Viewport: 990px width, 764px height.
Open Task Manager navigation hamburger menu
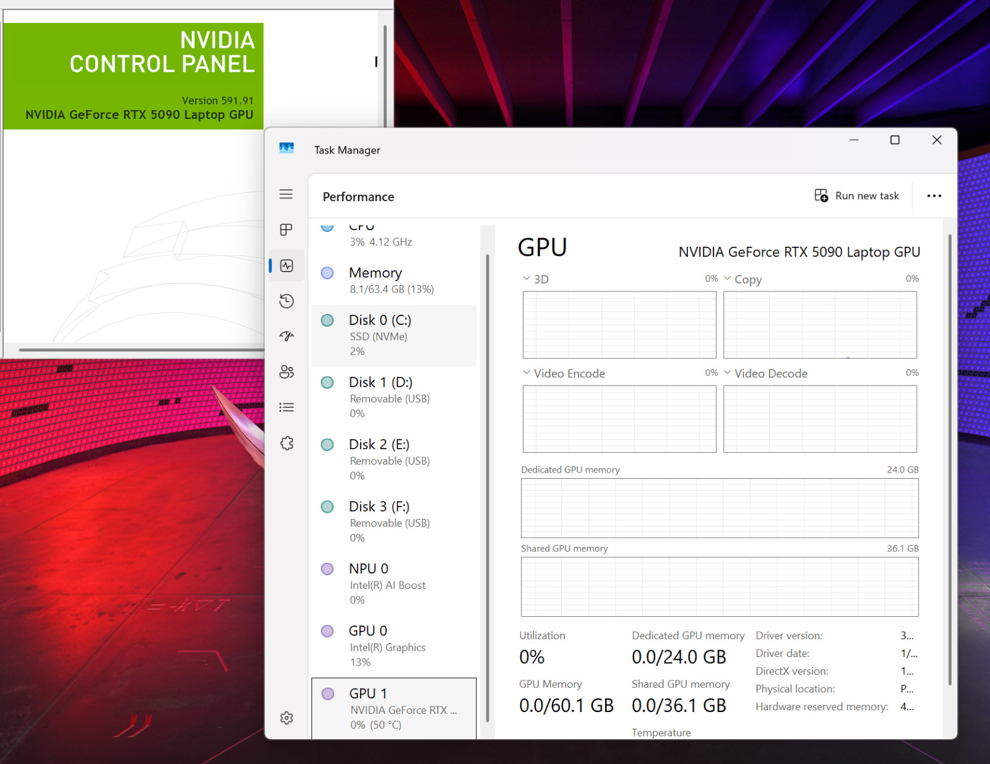(286, 194)
